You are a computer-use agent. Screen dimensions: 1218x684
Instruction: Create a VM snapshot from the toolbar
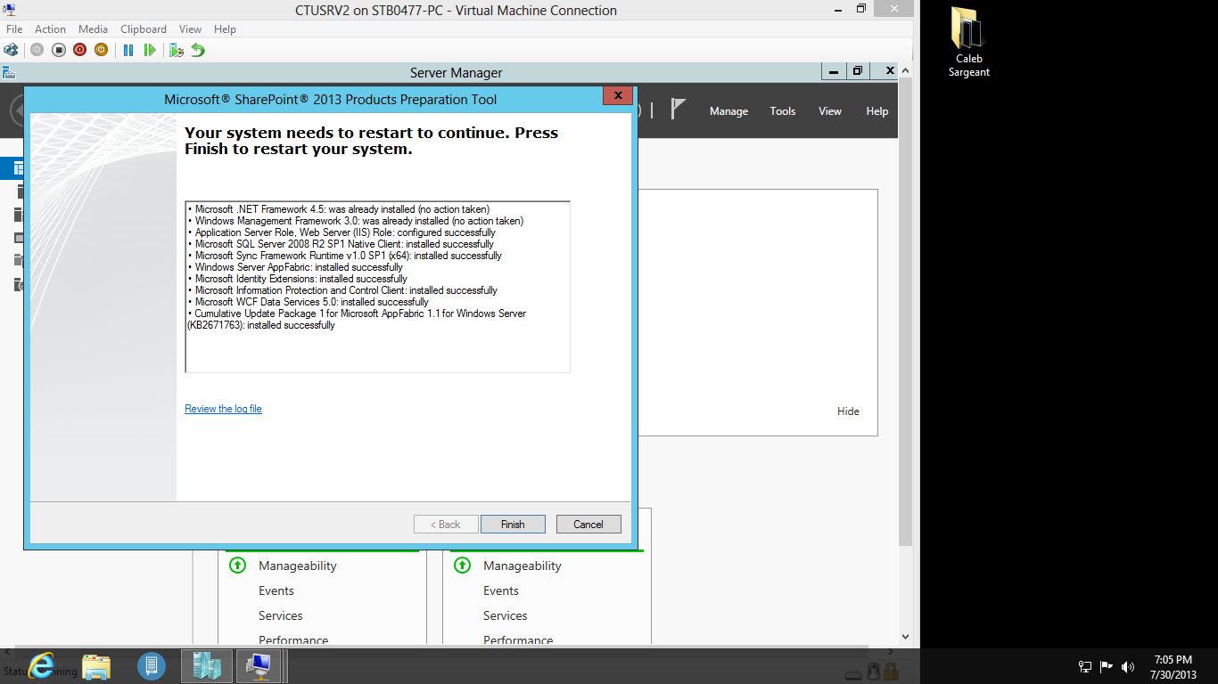pos(177,50)
